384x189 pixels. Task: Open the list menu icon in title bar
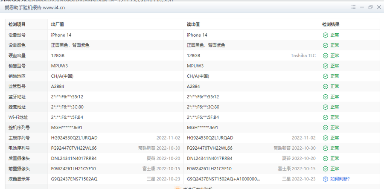pyautogui.click(x=353, y=8)
